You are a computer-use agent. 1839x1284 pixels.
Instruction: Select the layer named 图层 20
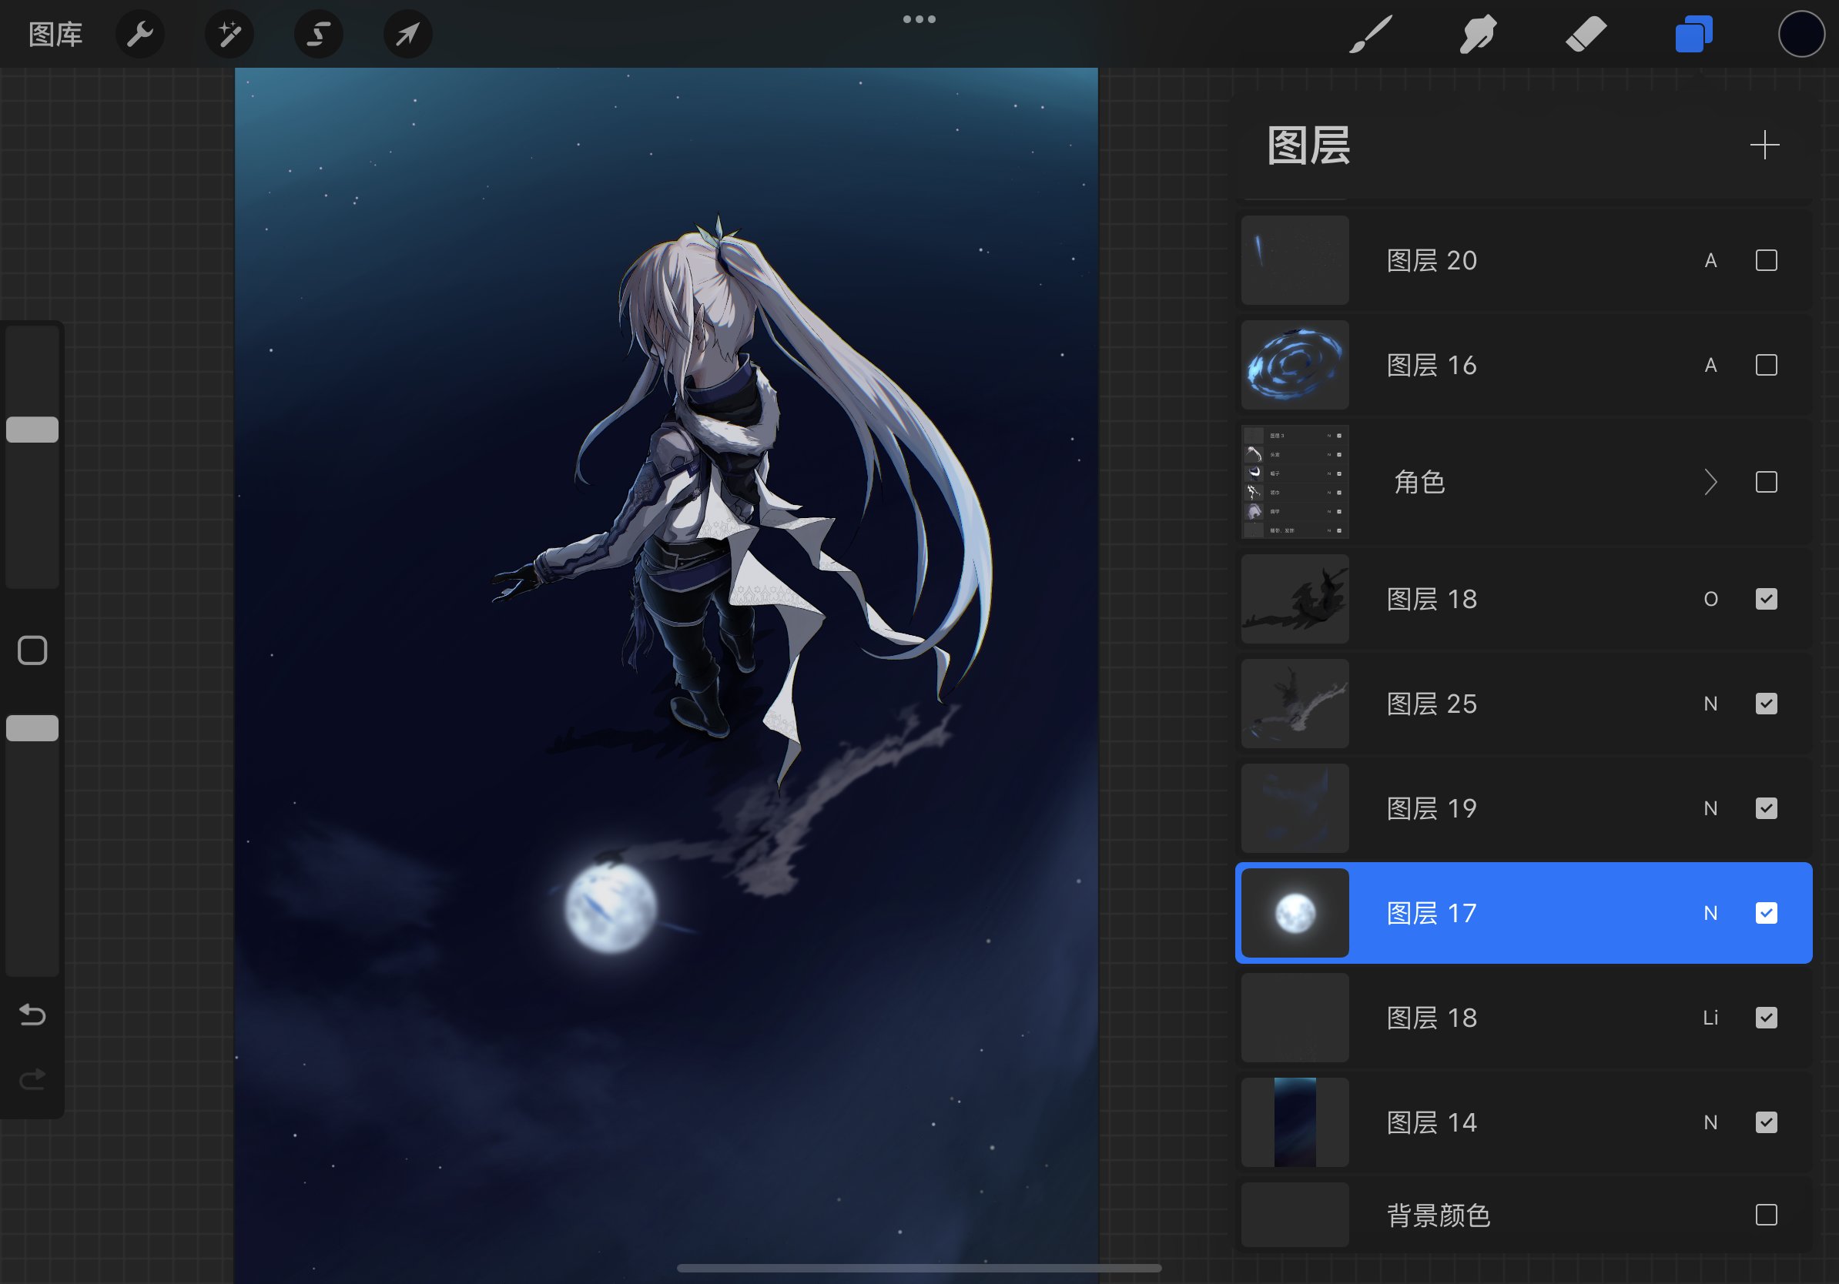click(1432, 260)
